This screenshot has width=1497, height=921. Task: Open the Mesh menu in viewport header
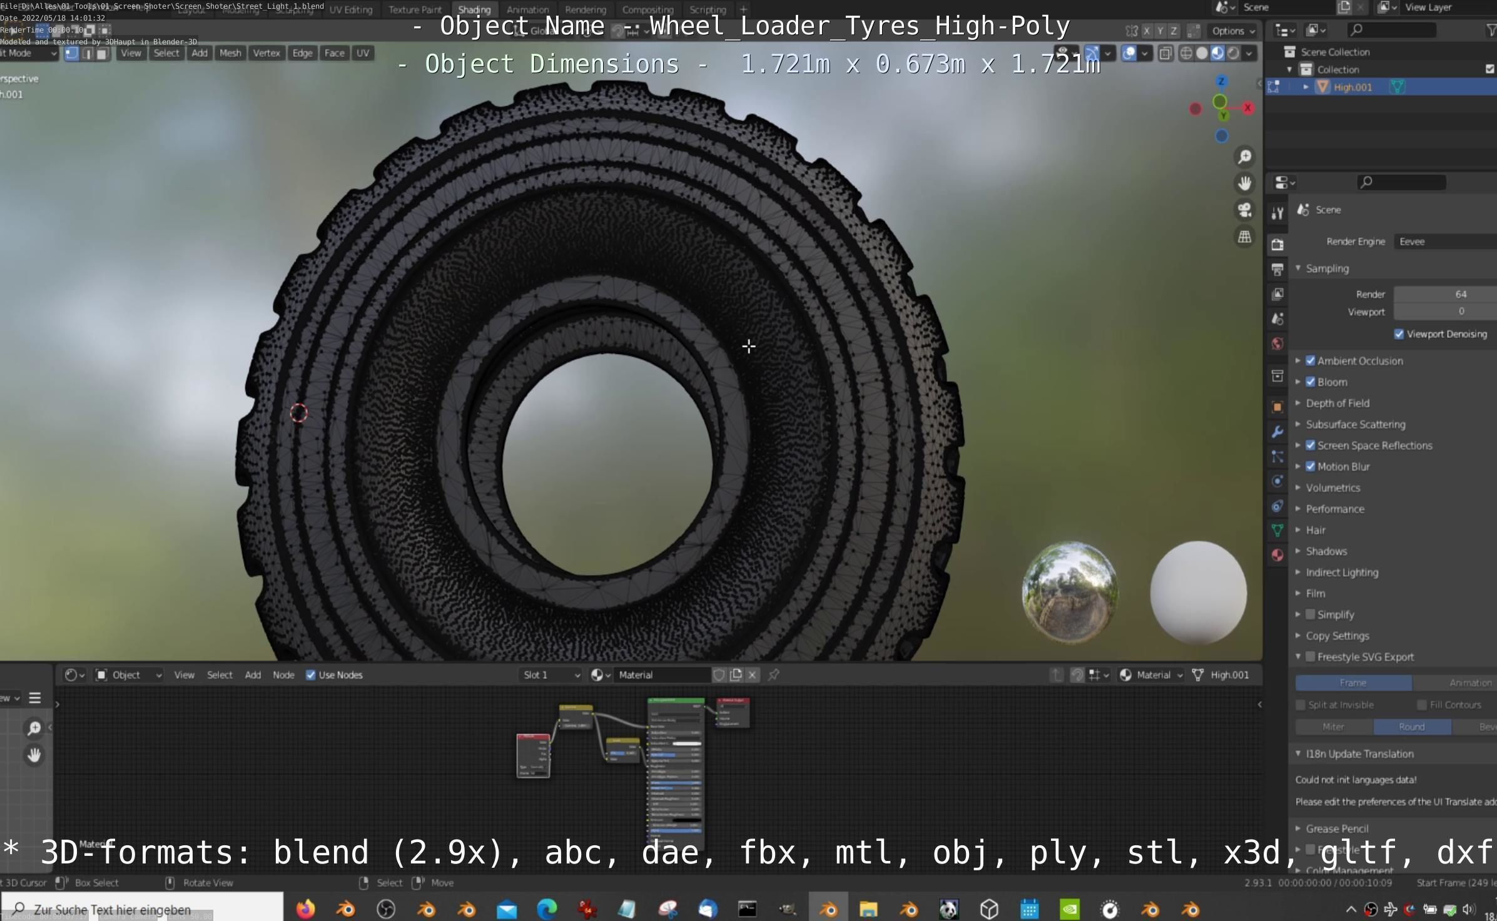pos(230,53)
